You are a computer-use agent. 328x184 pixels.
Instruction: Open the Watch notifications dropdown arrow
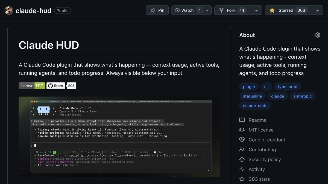[207, 10]
